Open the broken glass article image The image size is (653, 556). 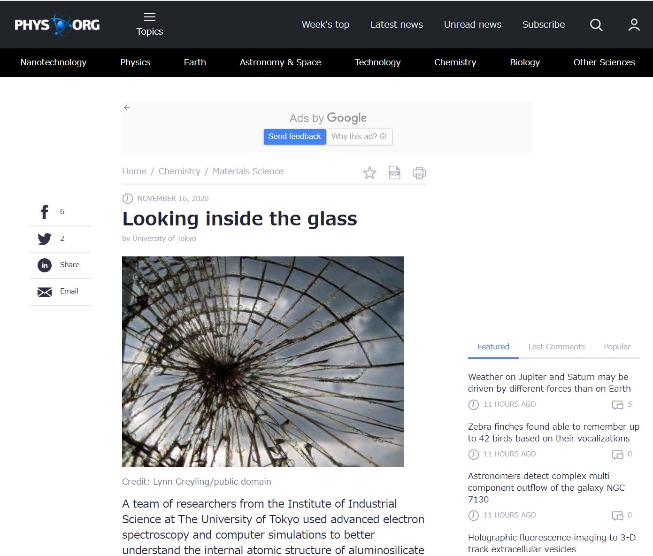click(x=263, y=362)
